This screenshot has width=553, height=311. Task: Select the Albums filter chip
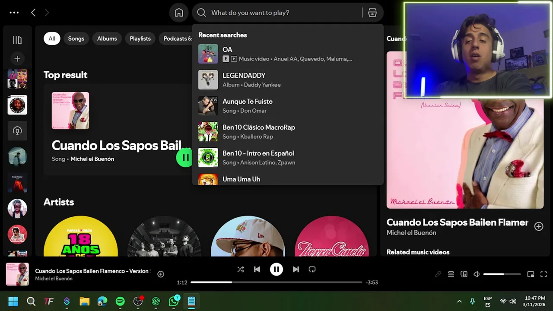click(x=107, y=38)
